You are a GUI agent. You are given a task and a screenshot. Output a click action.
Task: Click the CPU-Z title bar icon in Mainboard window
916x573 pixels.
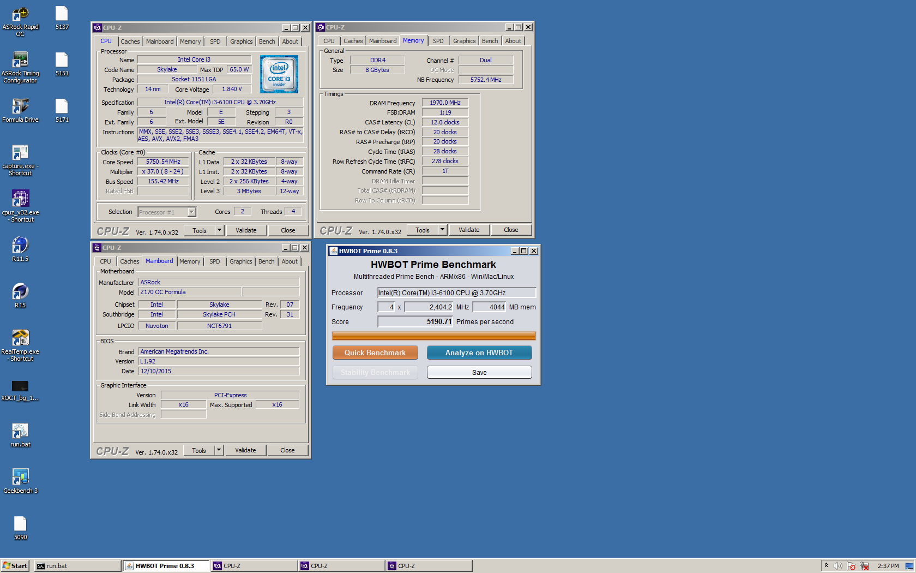coord(97,248)
